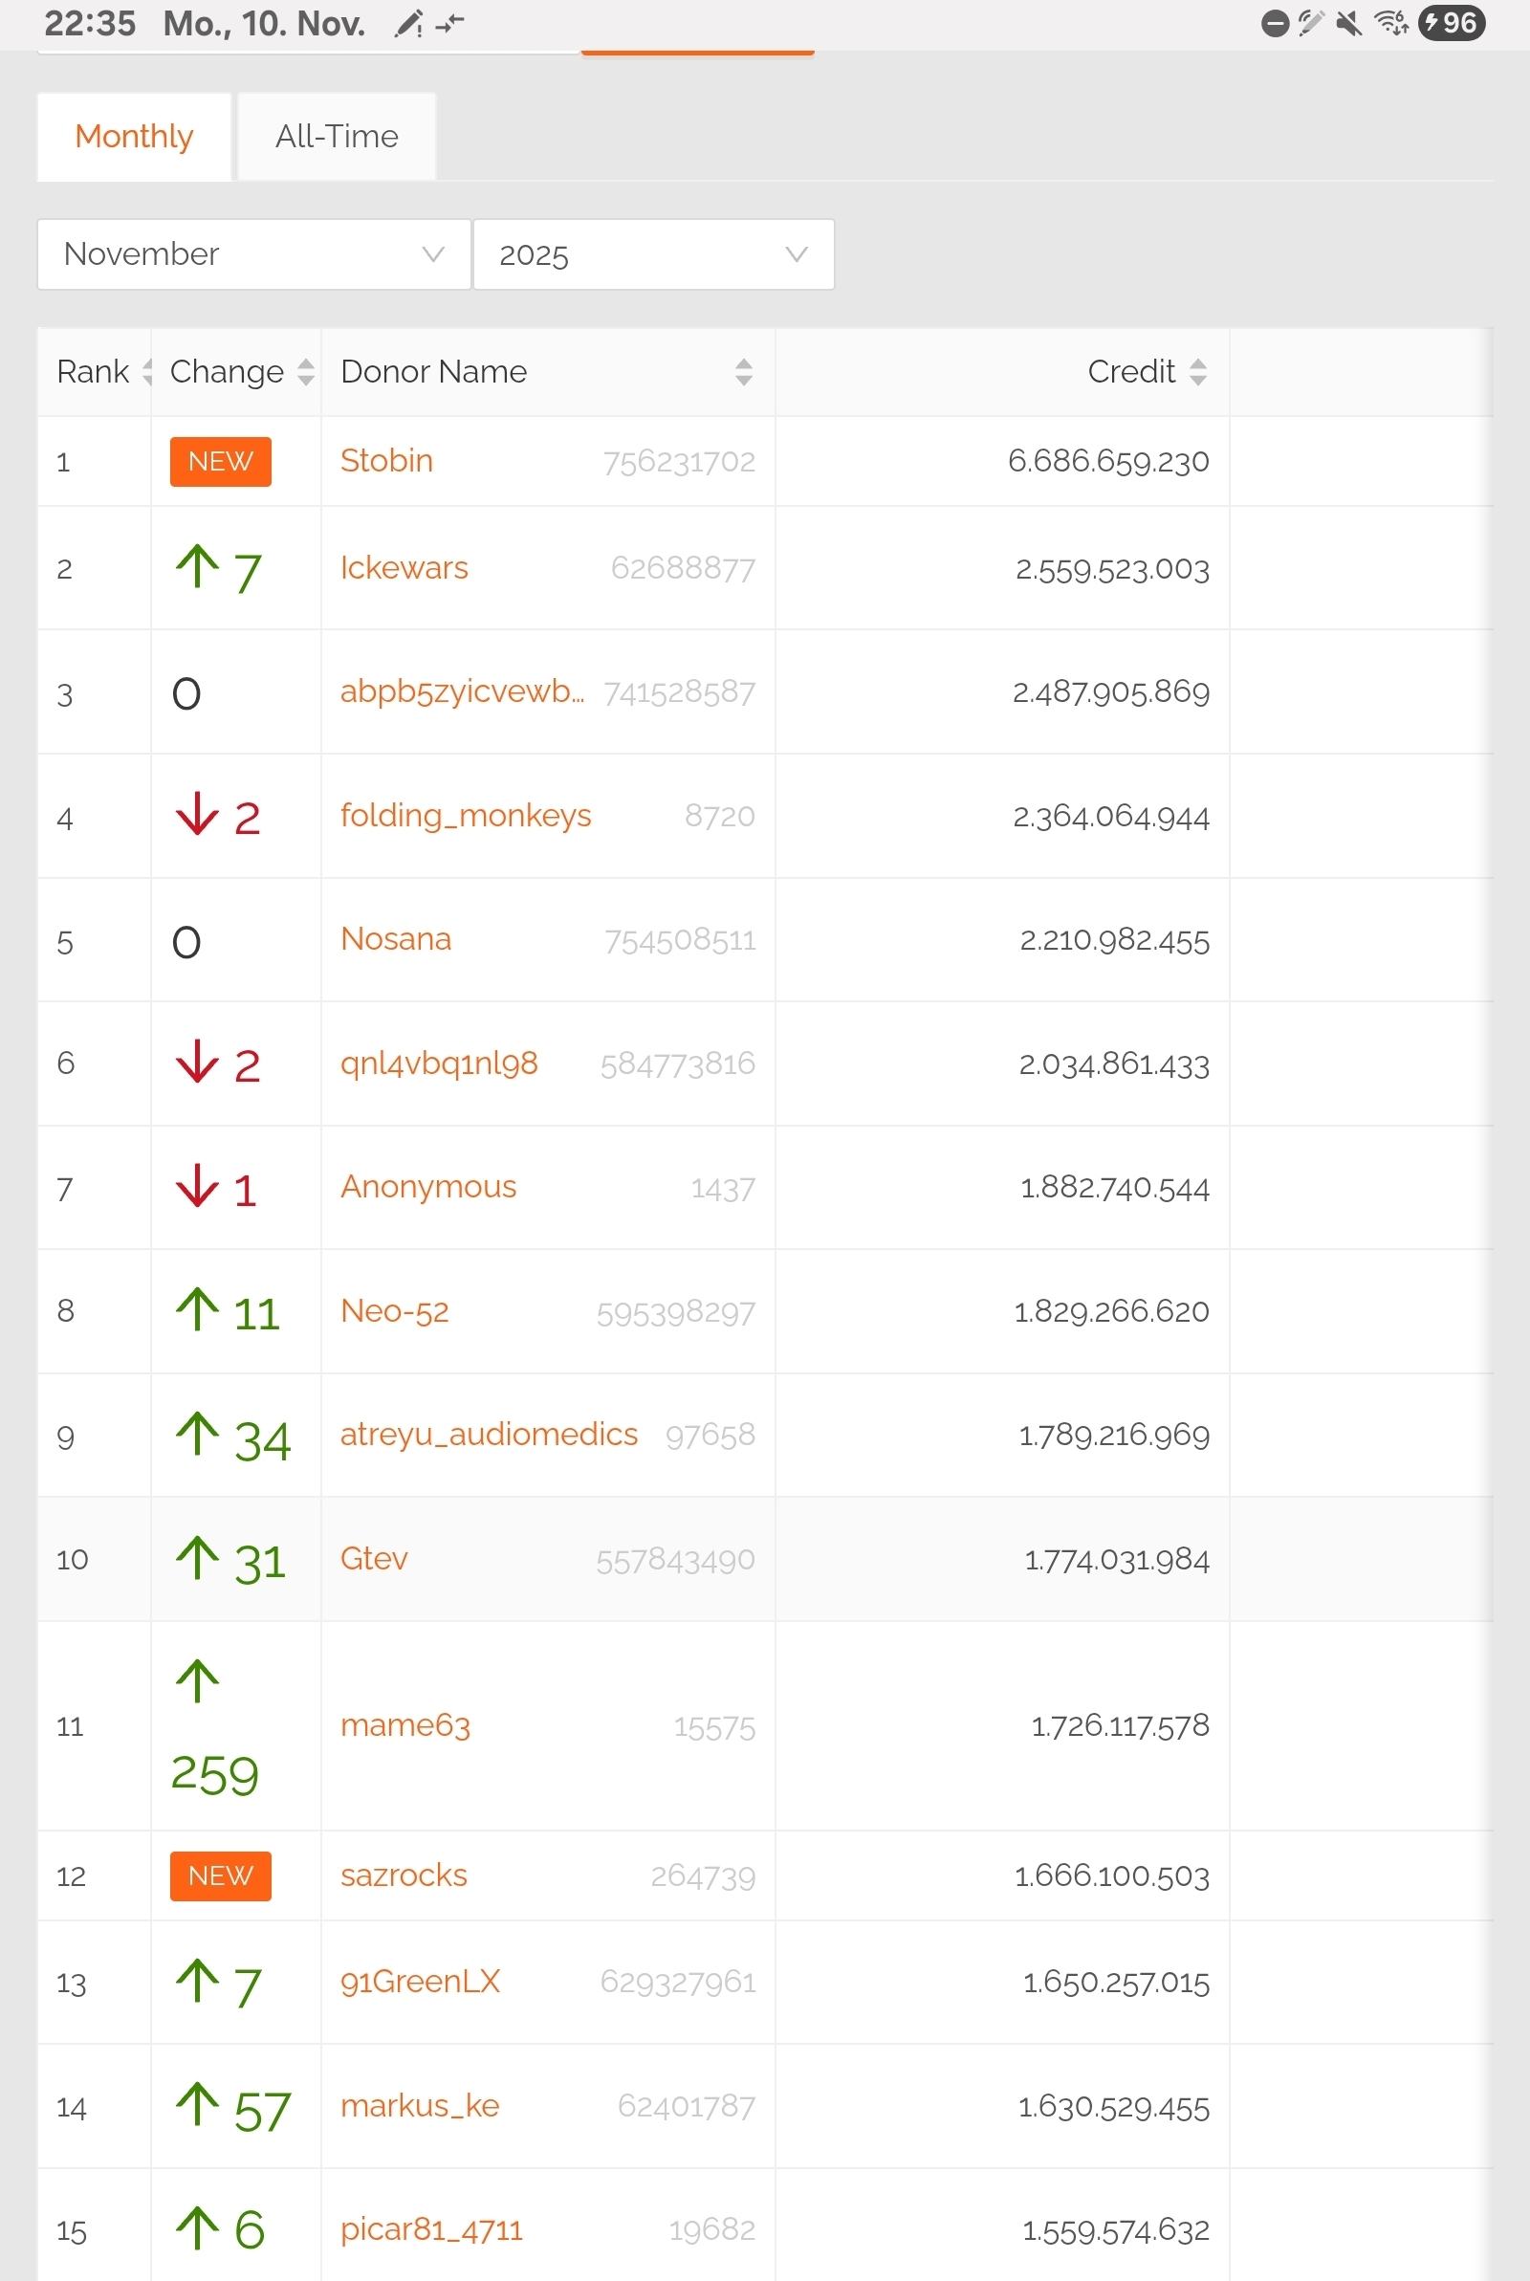Open the folding_monkeys donor link
The image size is (1530, 2281).
coord(466,816)
